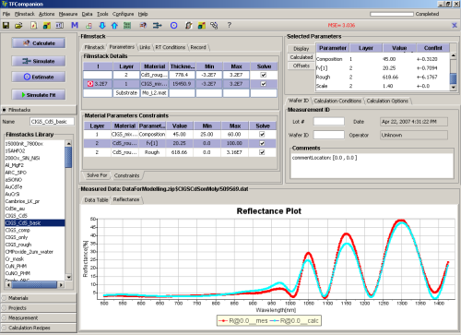Click the blue M toolbar icon
Viewport: 461px width, 335px height.
[x=75, y=25]
